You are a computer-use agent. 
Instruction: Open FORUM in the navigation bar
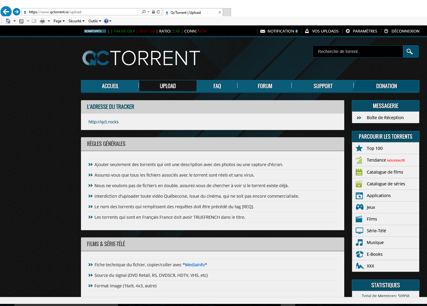(x=265, y=86)
